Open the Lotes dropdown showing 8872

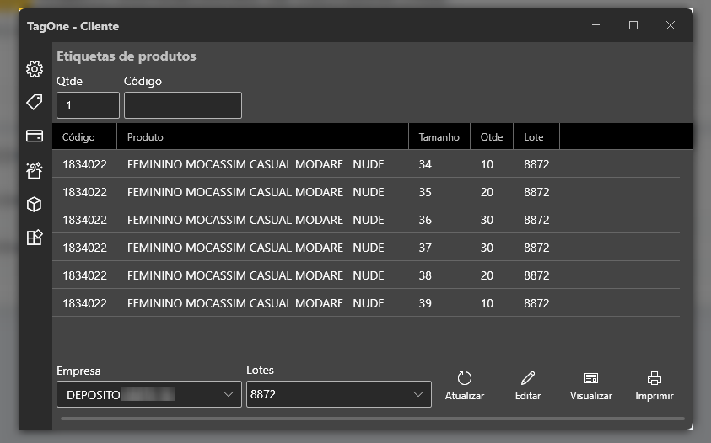point(338,394)
